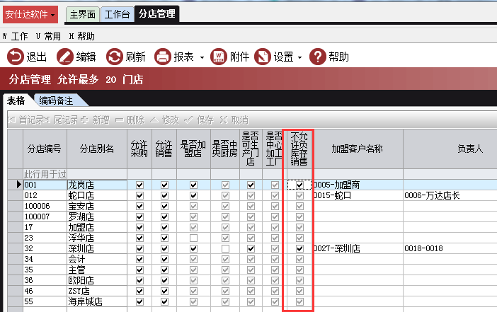
Task: Click the ZSY店 name cell
Action: pyautogui.click(x=97, y=291)
